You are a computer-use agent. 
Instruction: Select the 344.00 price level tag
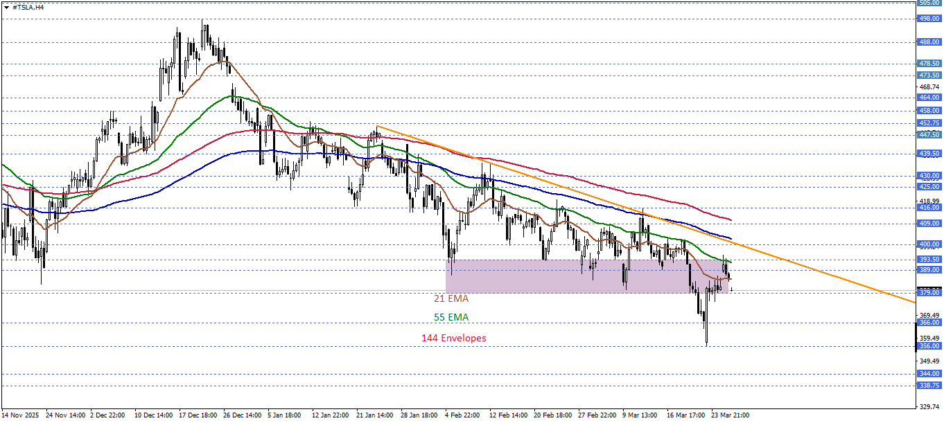click(x=928, y=374)
